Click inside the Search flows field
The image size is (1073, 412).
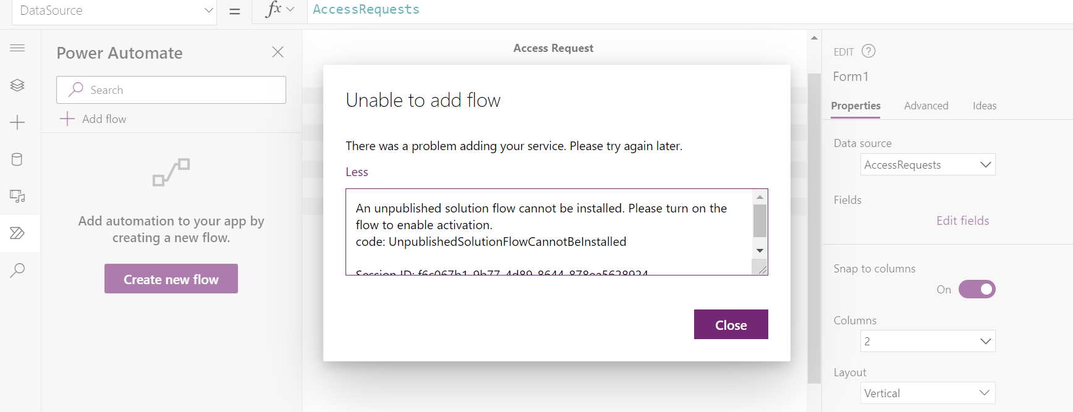(171, 90)
